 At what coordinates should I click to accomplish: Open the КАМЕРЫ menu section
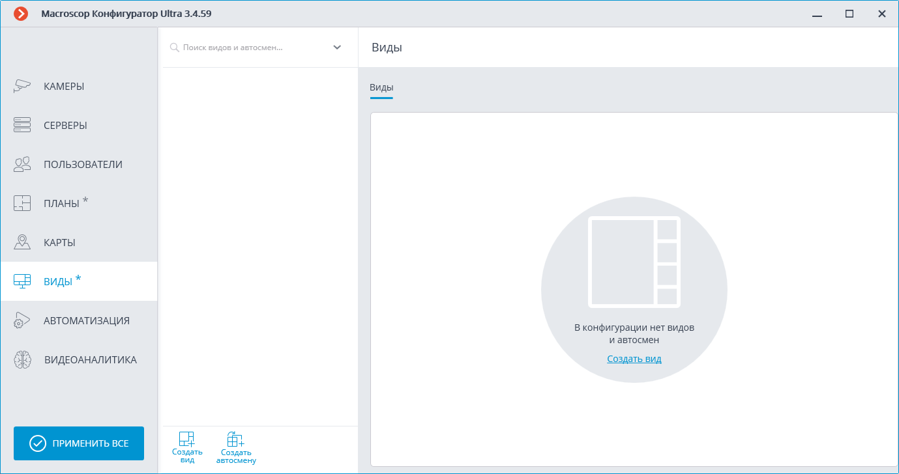click(x=79, y=86)
